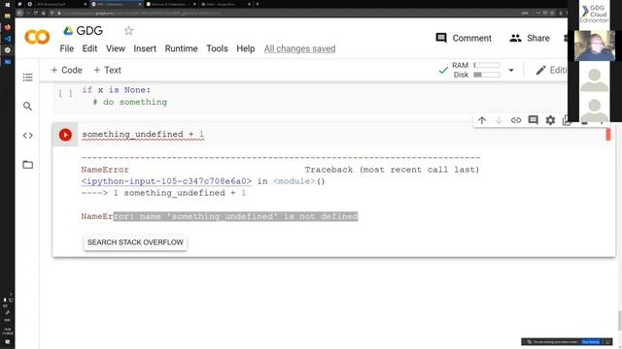Open the Files folder sidebar icon
Screen dimensions: 622x349
coord(28,165)
